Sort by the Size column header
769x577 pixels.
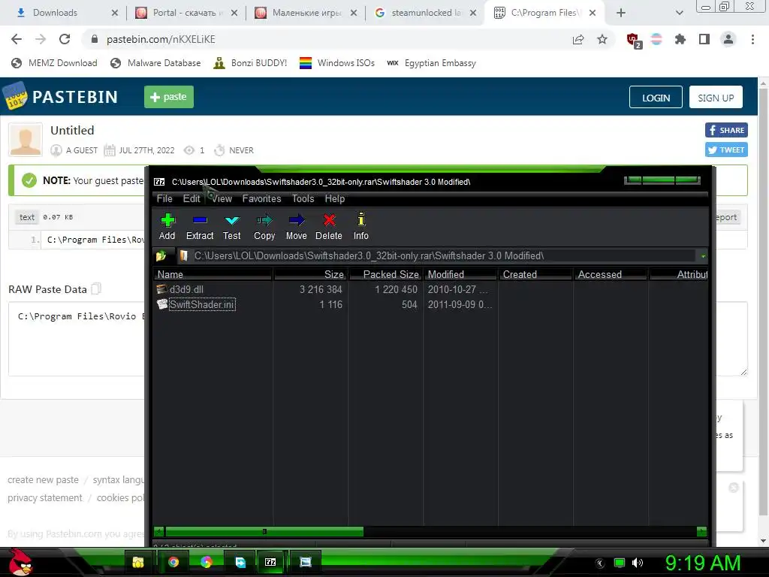pyautogui.click(x=310, y=274)
